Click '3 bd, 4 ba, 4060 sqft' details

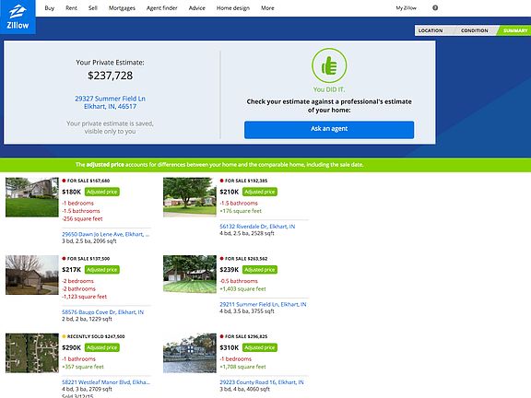[245, 389]
